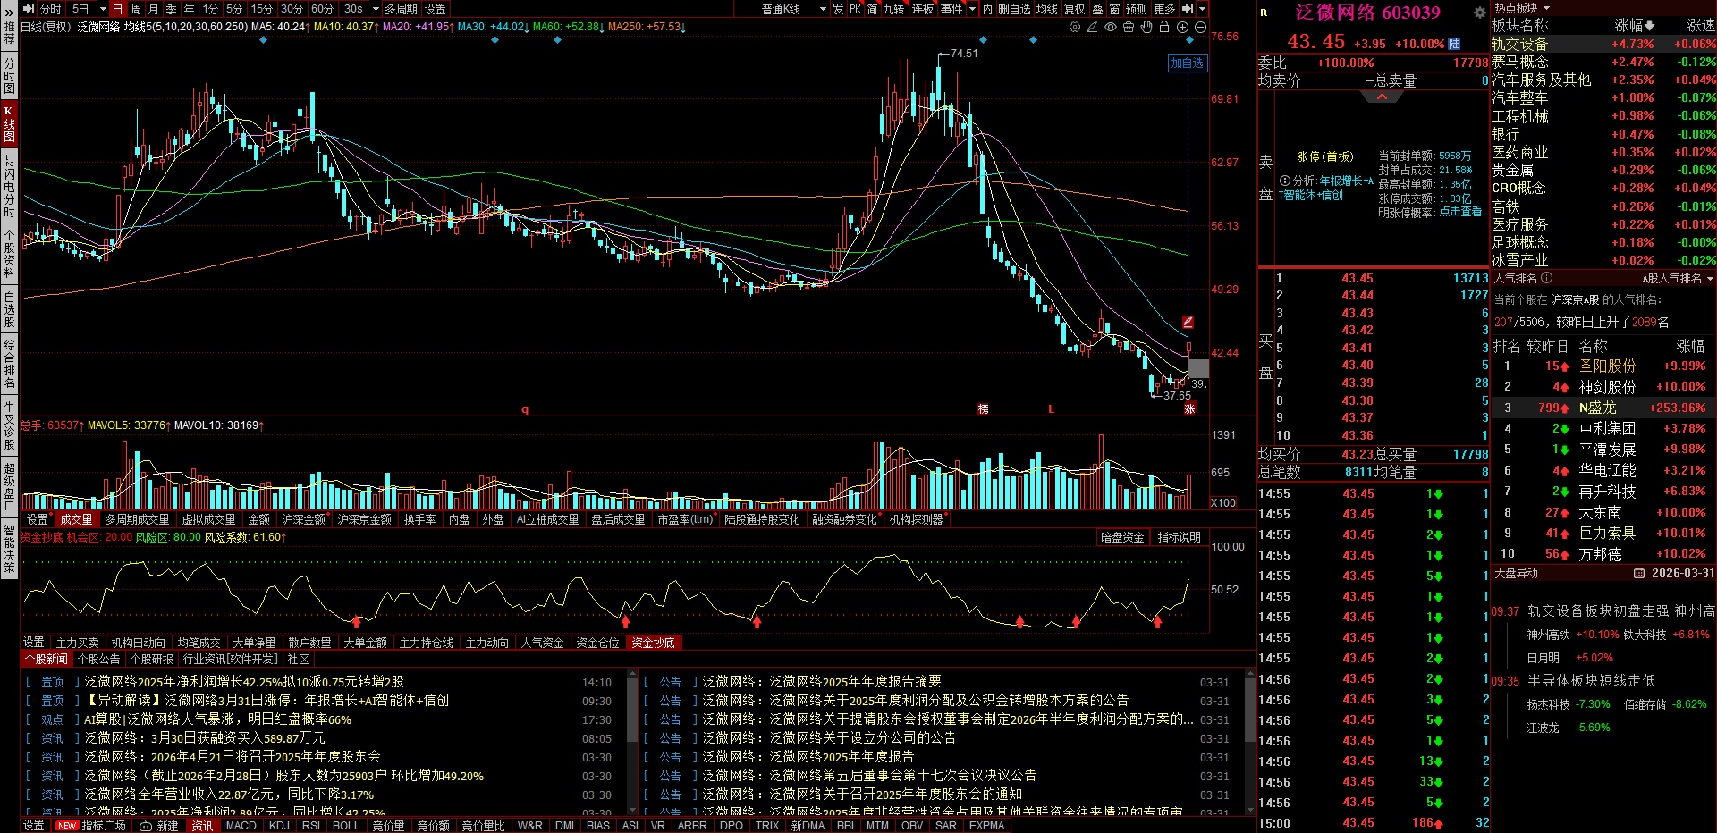
Task: Open the quote panel gear settings icon
Action: [1480, 13]
